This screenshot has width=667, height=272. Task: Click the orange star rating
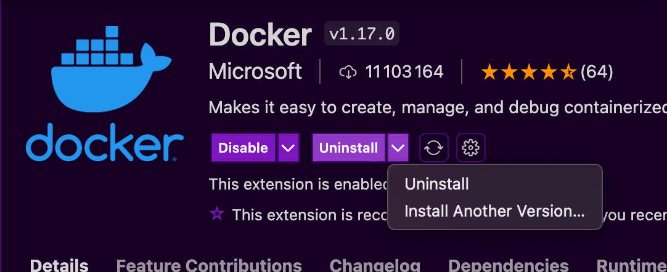point(528,73)
